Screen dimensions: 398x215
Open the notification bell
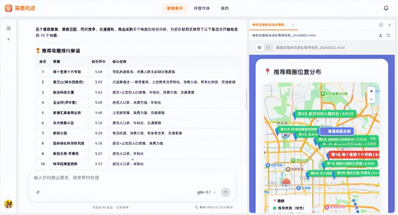[386, 8]
